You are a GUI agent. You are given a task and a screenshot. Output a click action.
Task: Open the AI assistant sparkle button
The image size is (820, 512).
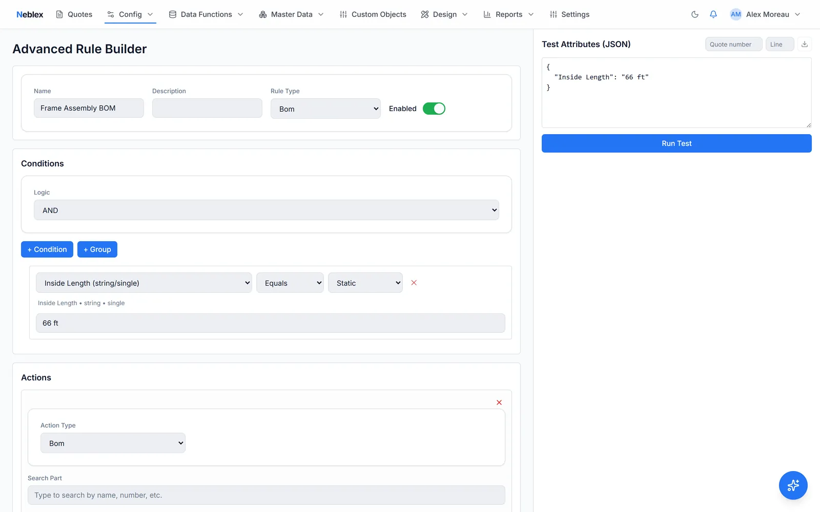[793, 485]
